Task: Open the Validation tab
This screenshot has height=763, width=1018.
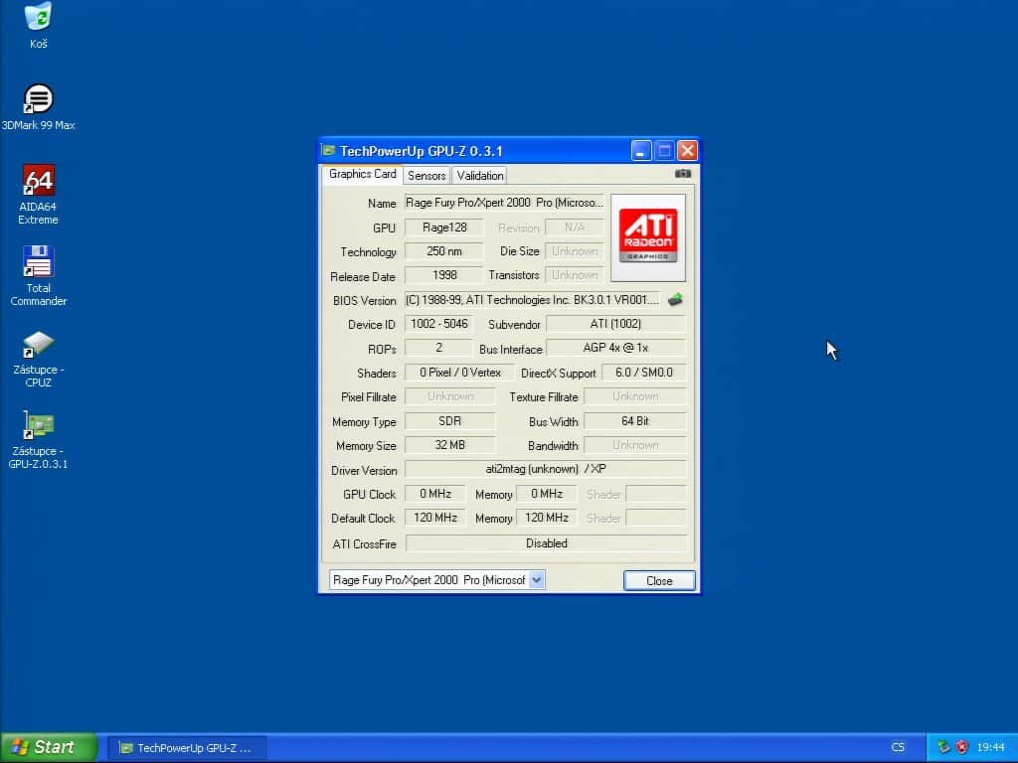Action: 480,176
